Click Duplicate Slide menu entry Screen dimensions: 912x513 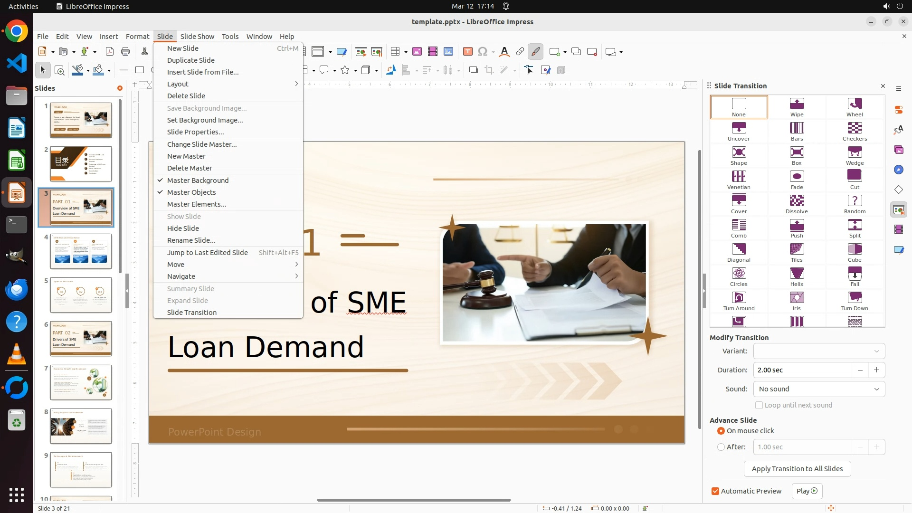(x=191, y=60)
